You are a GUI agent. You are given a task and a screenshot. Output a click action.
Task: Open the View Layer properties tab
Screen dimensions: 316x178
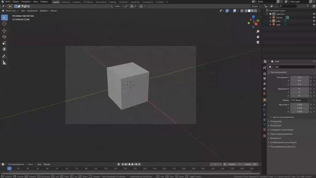[265, 84]
